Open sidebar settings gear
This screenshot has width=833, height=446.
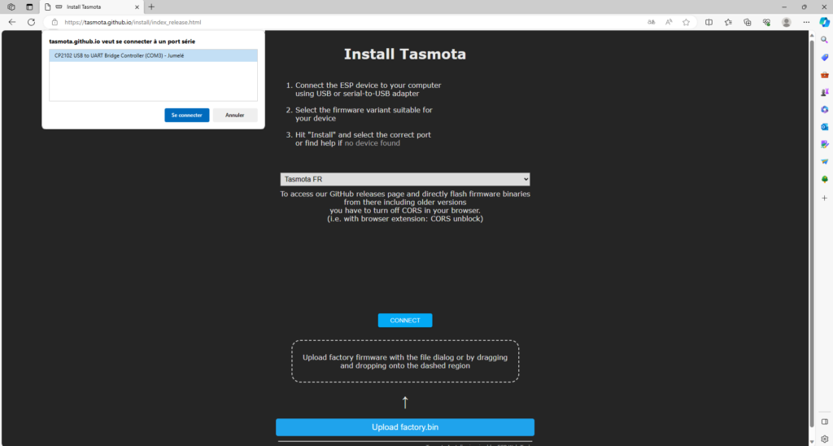click(825, 439)
